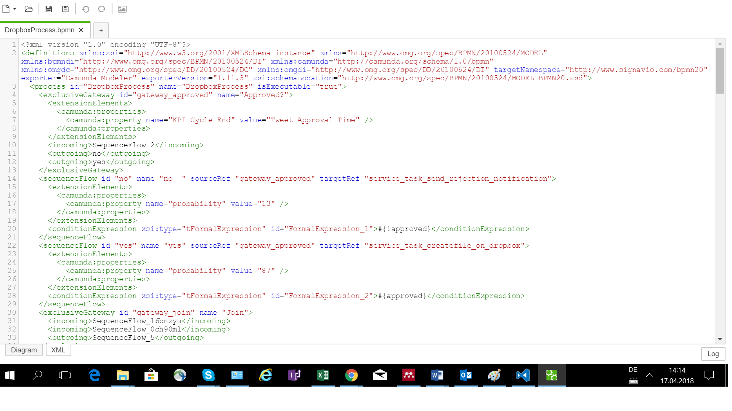Click the save as icon
The image size is (732, 411).
tap(65, 9)
